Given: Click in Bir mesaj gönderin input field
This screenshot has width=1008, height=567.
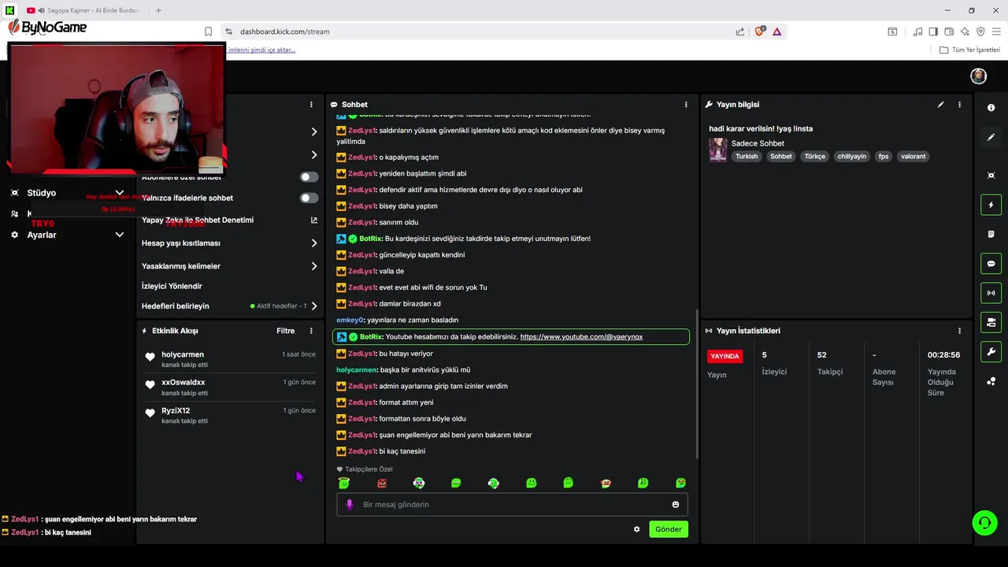Looking at the screenshot, I should coord(512,504).
